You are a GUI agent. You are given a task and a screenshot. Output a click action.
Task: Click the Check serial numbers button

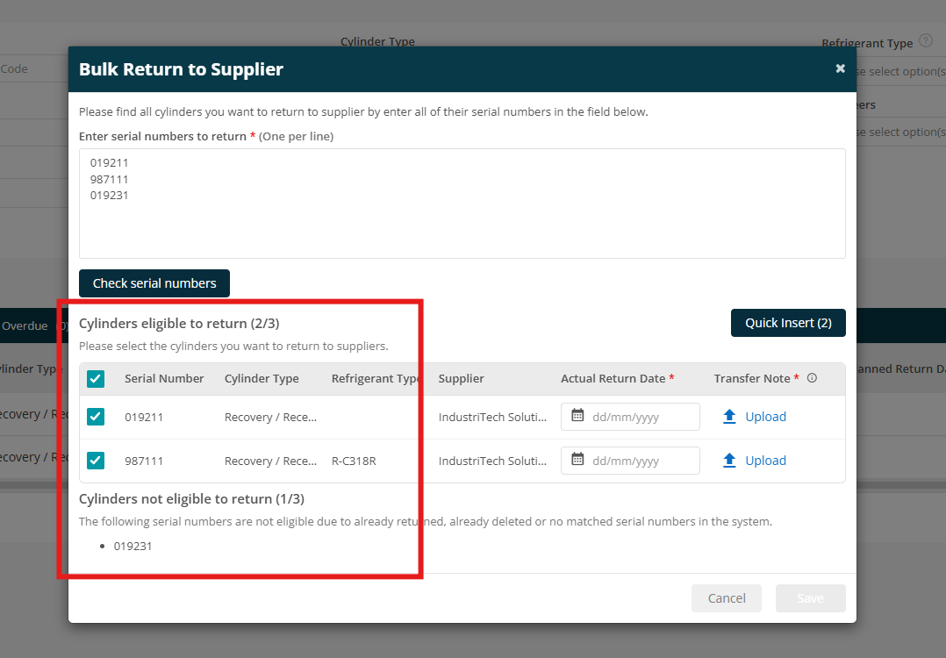(x=154, y=283)
